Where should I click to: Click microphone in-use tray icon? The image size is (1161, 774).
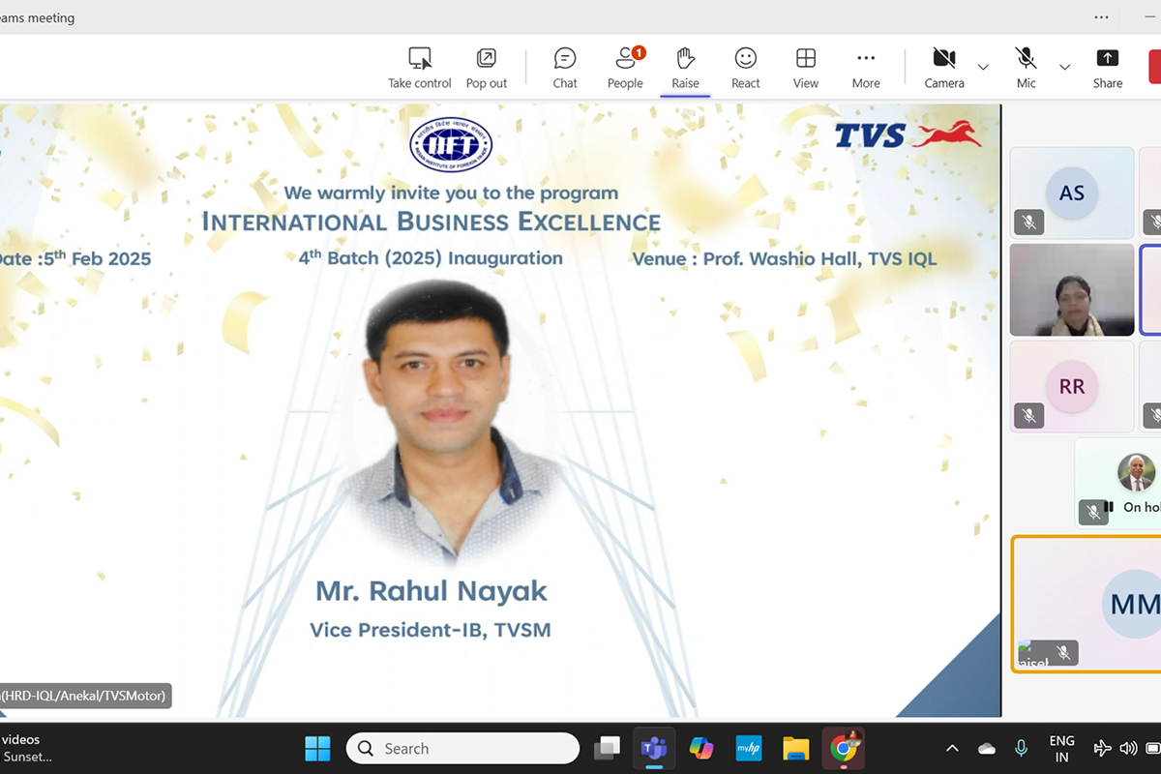[1021, 748]
